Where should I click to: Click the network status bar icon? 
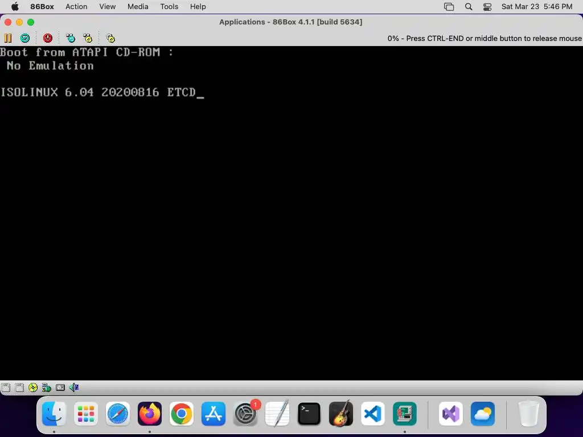[47, 387]
